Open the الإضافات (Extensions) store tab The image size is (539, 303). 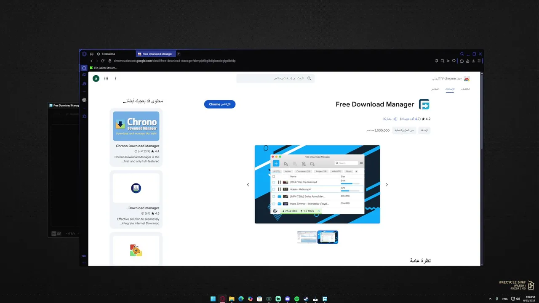(450, 89)
